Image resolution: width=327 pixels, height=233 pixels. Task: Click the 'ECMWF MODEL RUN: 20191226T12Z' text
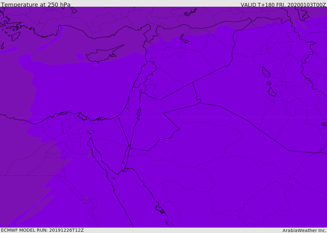point(42,230)
